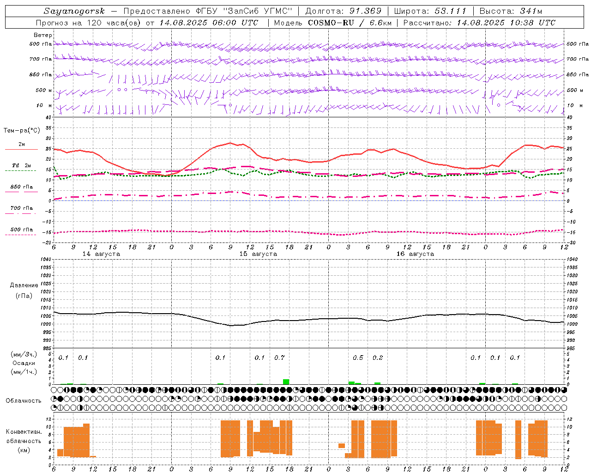Select the '14 августа' date label
Image resolution: width=591 pixels, height=473 pixels.
tap(101, 254)
